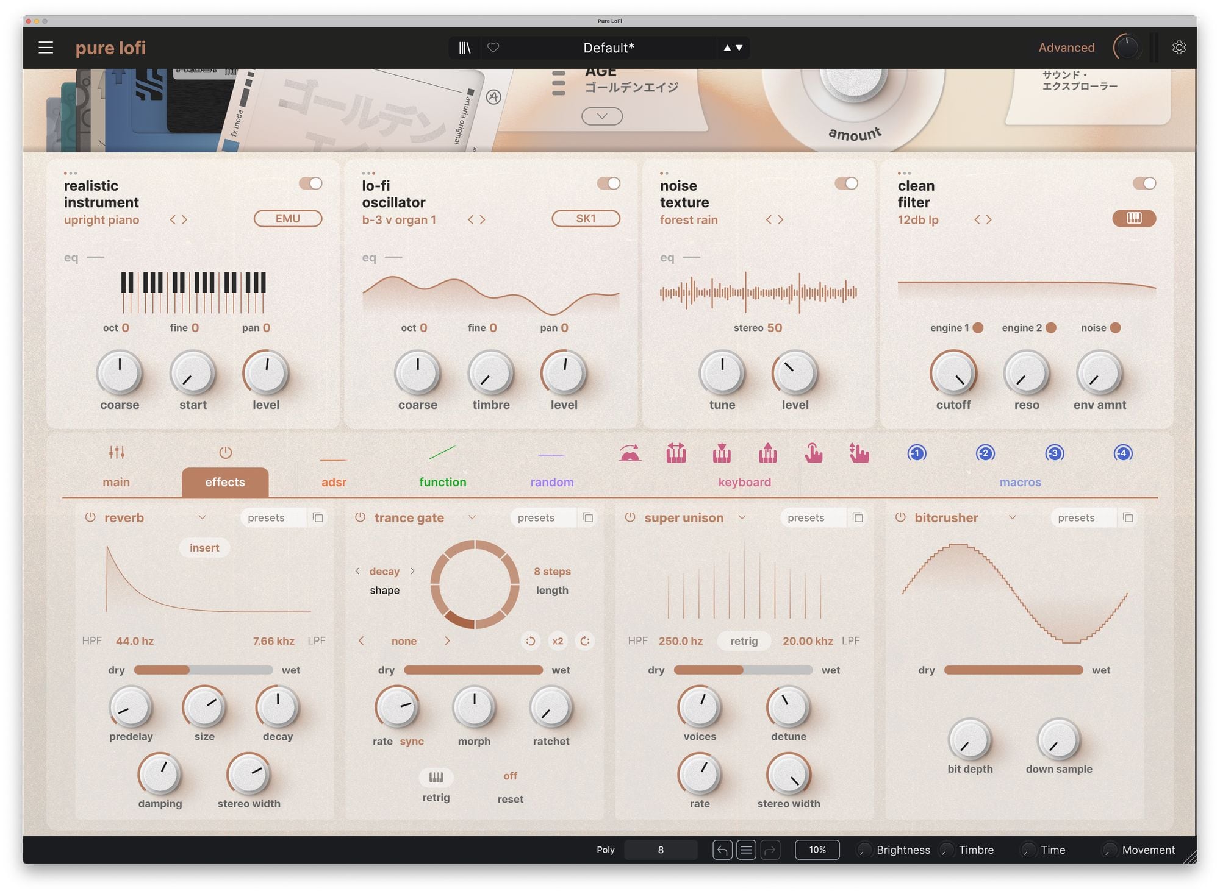Open the preset library browser icon

[x=465, y=48]
